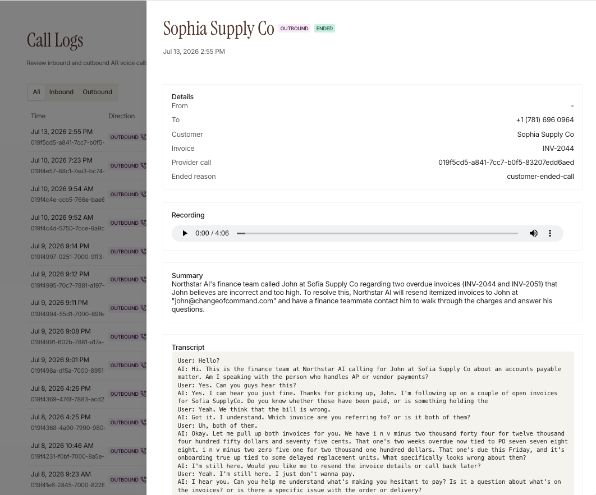
Task: Open the Jul 10, 2026 9:52 AM call
Action: (86, 223)
